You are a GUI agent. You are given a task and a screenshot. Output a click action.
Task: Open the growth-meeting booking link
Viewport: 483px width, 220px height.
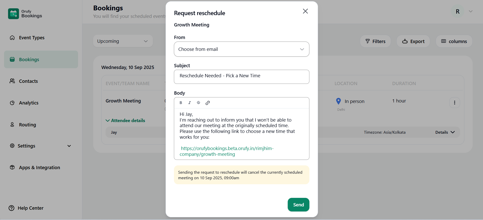coord(227,149)
